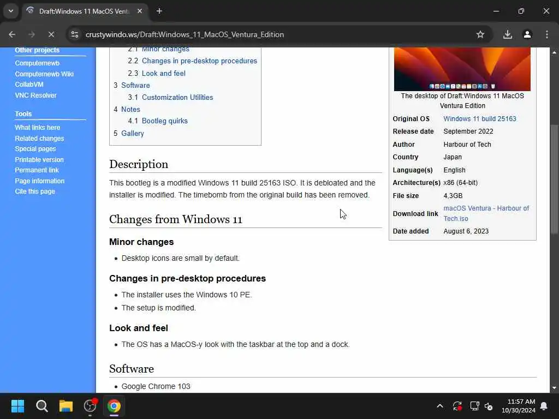The width and height of the screenshot is (559, 419).
Task: Open Chrome three-dot menu
Action: click(x=547, y=34)
